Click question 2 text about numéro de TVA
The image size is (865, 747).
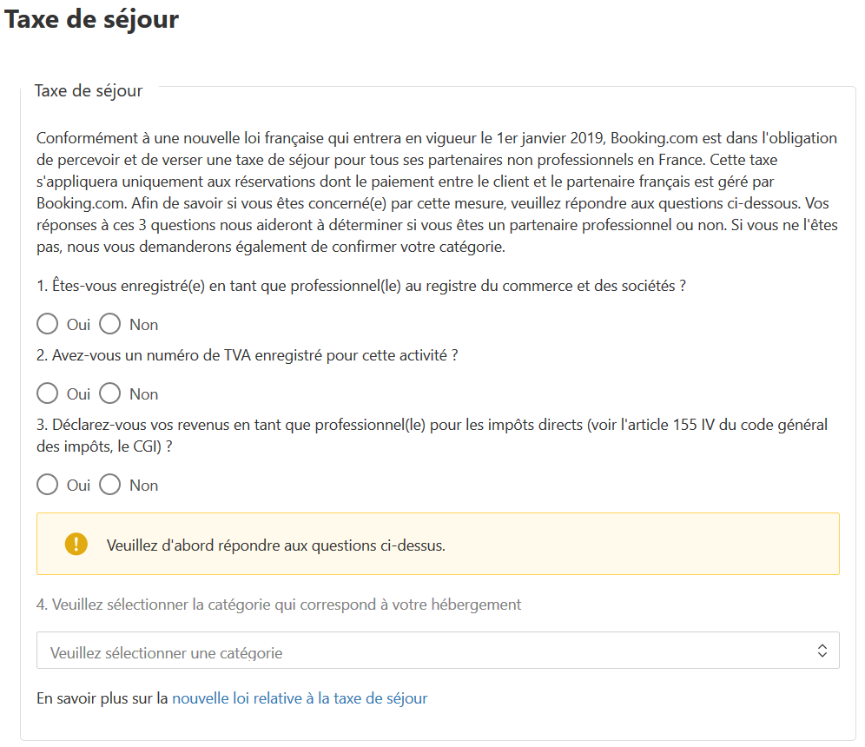click(x=248, y=355)
